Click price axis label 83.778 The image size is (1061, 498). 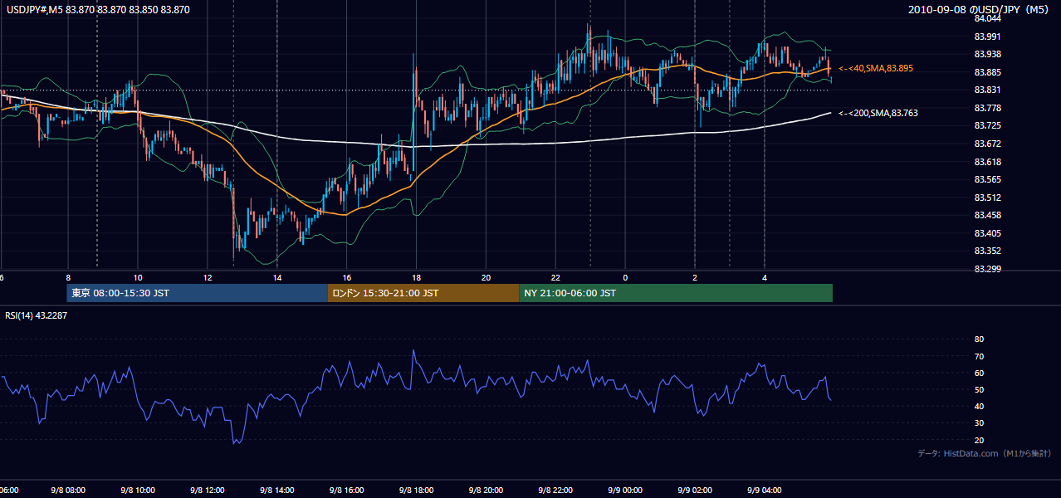pos(988,108)
